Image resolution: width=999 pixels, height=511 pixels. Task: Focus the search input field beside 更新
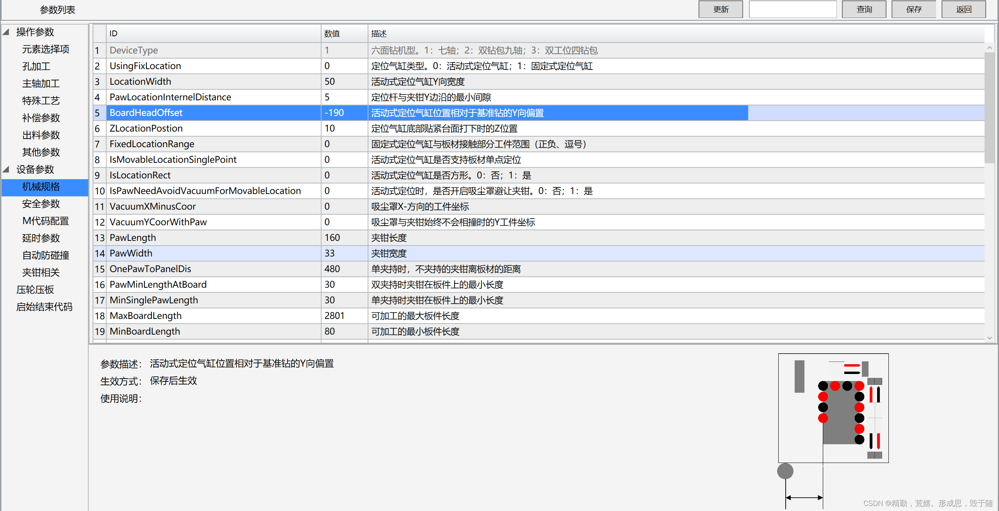click(x=793, y=9)
